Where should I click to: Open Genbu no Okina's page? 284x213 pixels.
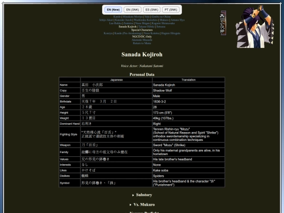pyautogui.click(x=161, y=17)
